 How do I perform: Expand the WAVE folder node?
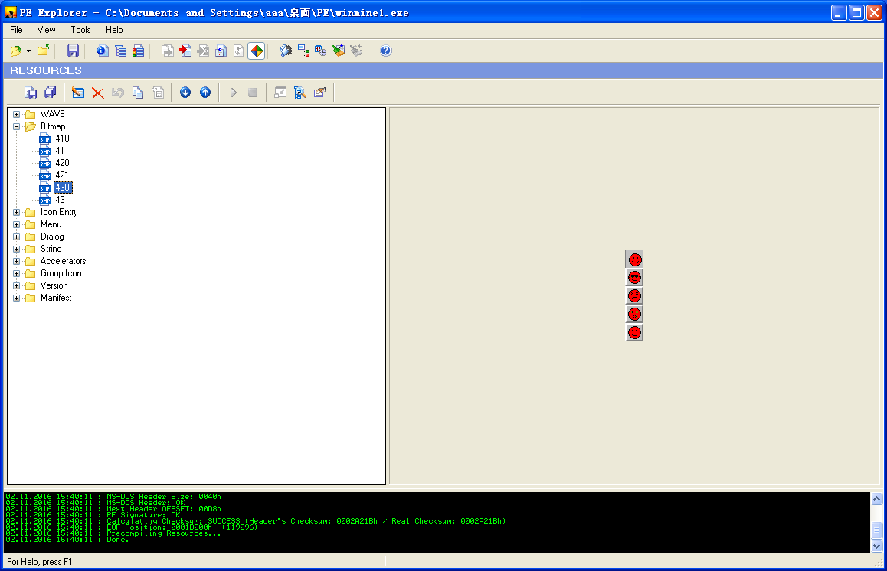[x=16, y=114]
